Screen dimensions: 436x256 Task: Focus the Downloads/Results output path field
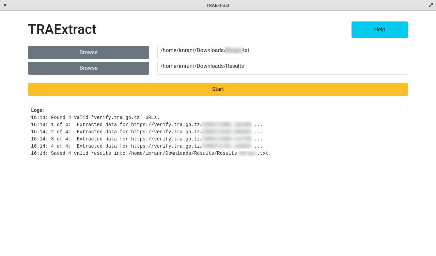coord(282,68)
